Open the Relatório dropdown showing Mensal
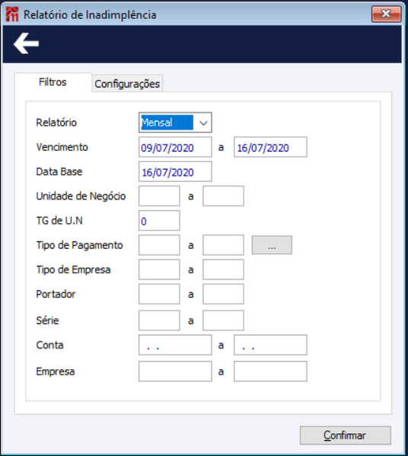408x456 pixels. (x=175, y=123)
